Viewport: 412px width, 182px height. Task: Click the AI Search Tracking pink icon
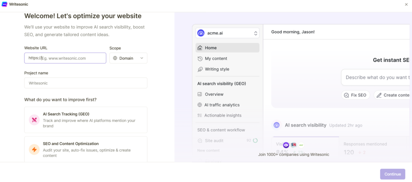click(x=34, y=120)
